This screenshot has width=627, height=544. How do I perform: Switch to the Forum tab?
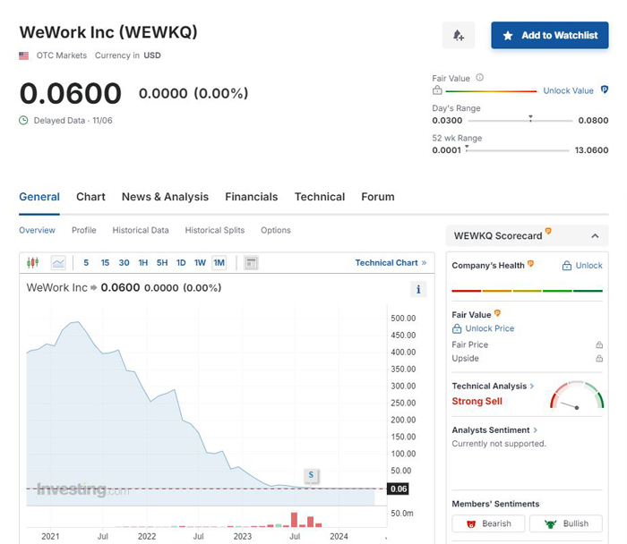point(378,197)
